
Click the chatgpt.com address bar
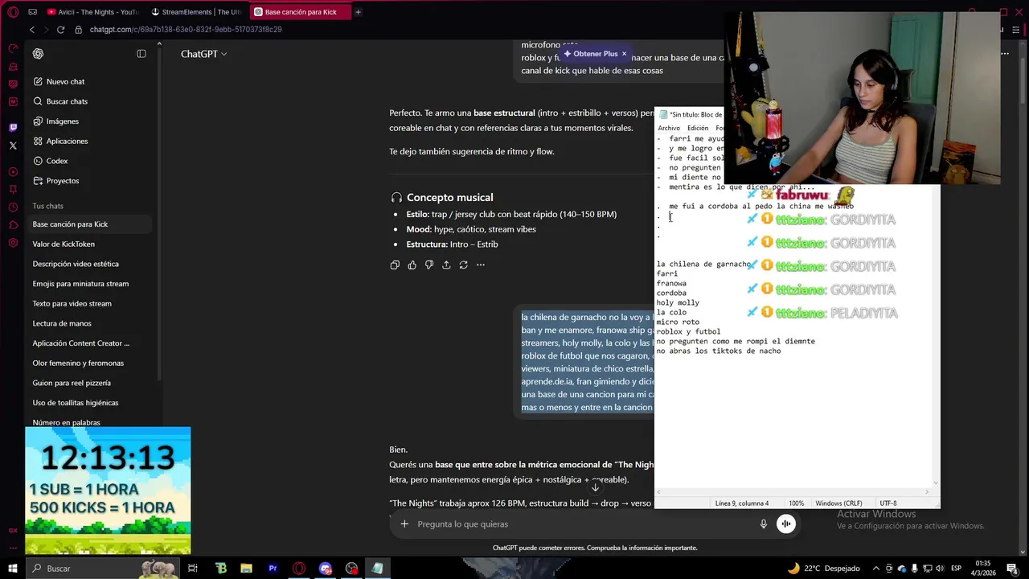tap(186, 30)
